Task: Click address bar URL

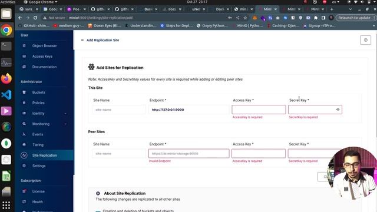Action: coord(101,18)
